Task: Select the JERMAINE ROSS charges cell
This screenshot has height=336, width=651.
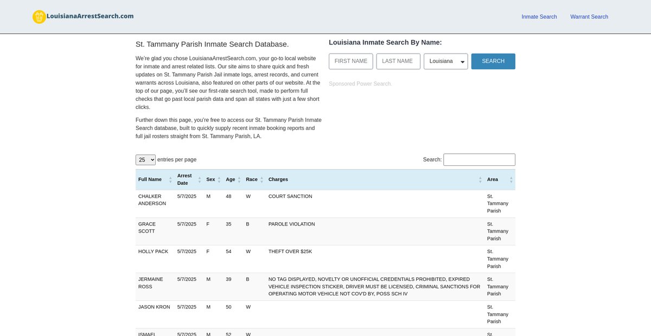Action: (374, 287)
